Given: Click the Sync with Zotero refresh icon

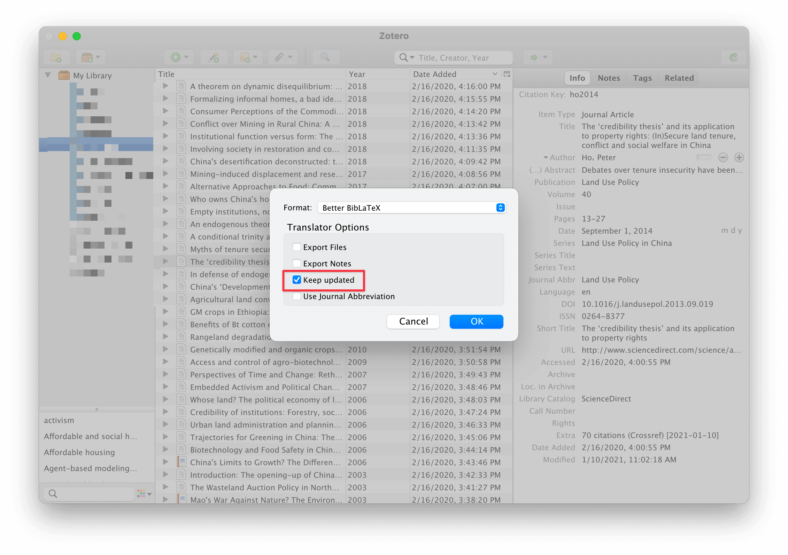Looking at the screenshot, I should 734,57.
